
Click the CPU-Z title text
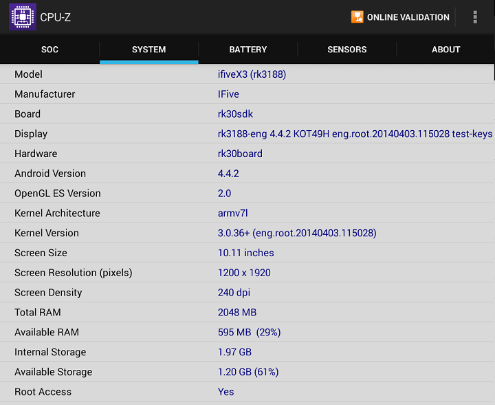coord(55,17)
